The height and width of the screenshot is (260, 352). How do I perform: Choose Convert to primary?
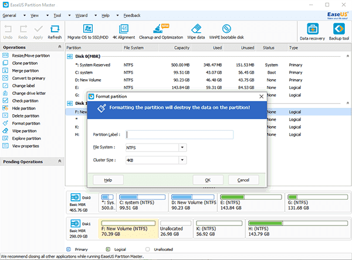[x=24, y=78]
